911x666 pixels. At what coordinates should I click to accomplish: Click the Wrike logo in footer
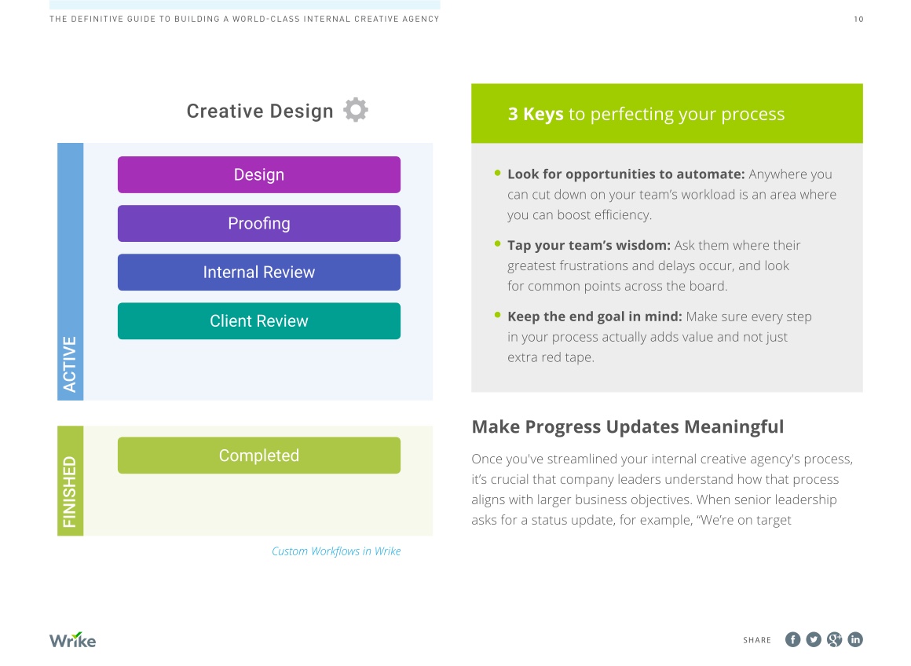(72, 640)
